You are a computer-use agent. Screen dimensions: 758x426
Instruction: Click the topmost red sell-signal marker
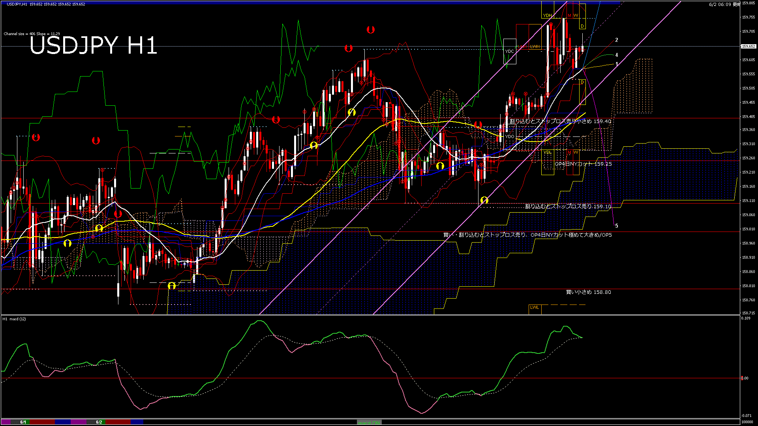[x=370, y=30]
